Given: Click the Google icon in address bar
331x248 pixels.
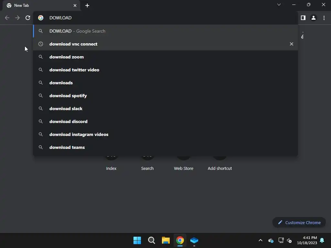Looking at the screenshot, I should pyautogui.click(x=41, y=18).
